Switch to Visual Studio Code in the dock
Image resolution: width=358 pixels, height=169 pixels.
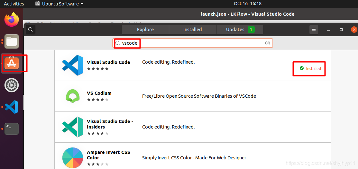[x=12, y=107]
